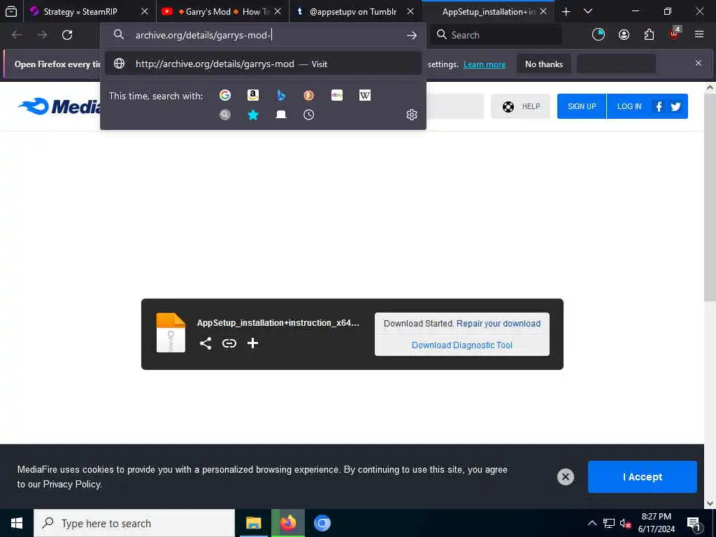This screenshot has width=716, height=537.
Task: Open the Extensions puzzle icon
Action: coord(649,35)
